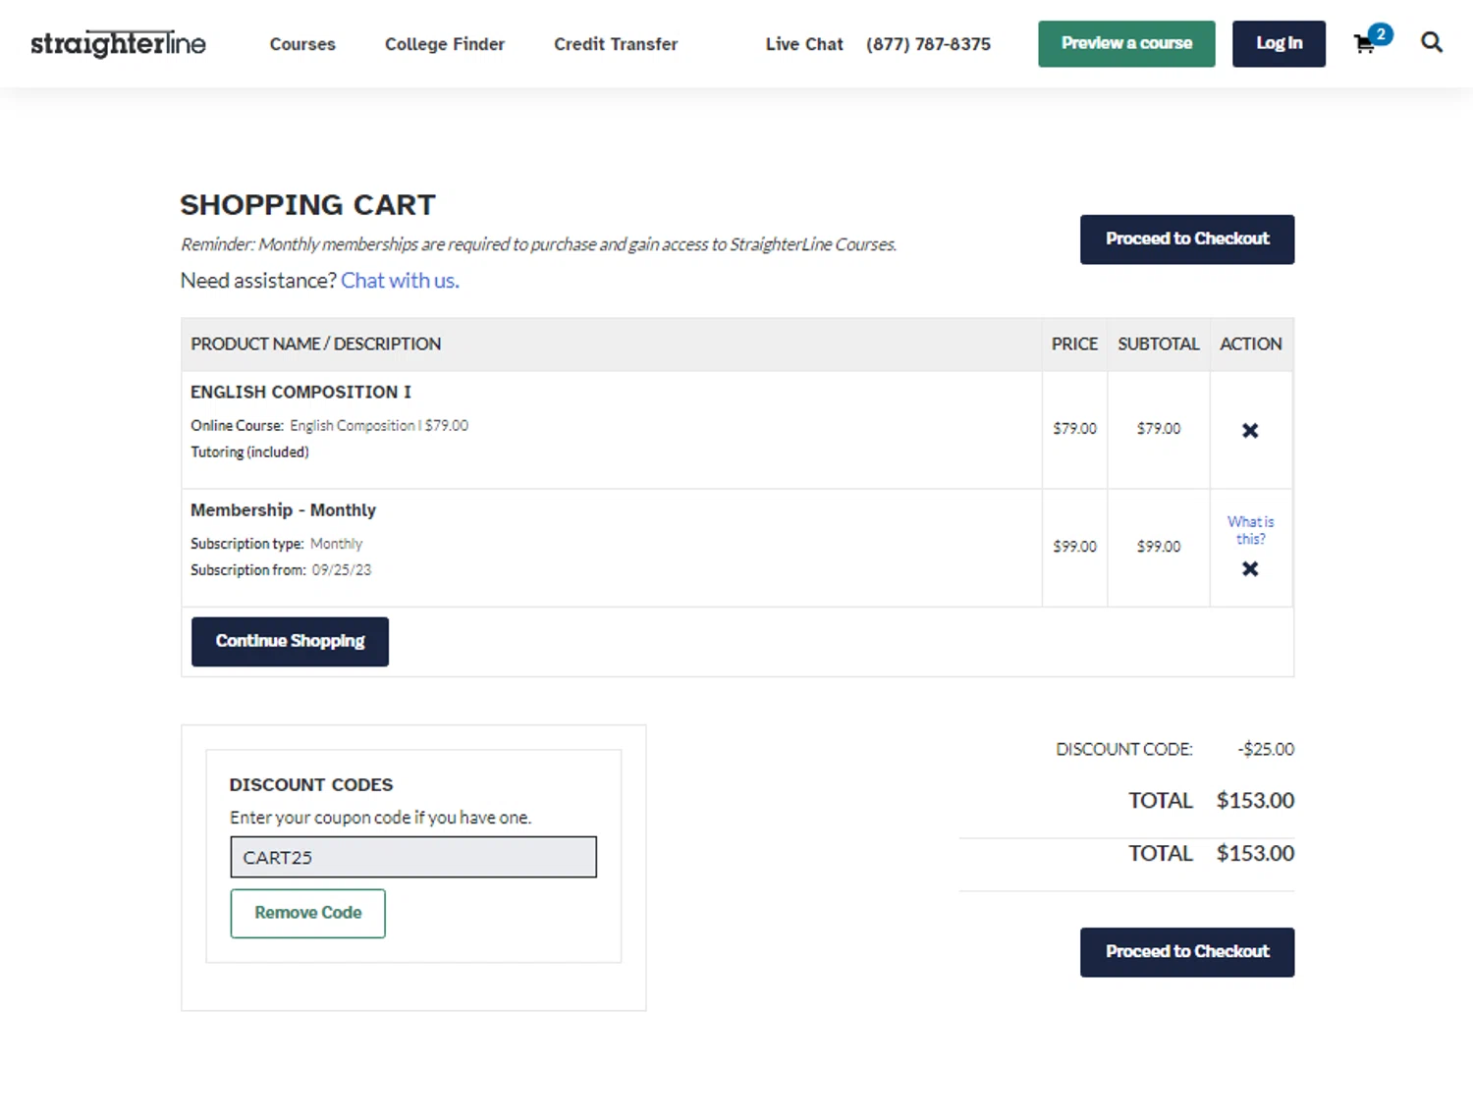Viewport: 1473px width, 1115px height.
Task: Click the SUBTOTAL column header
Action: click(1159, 345)
